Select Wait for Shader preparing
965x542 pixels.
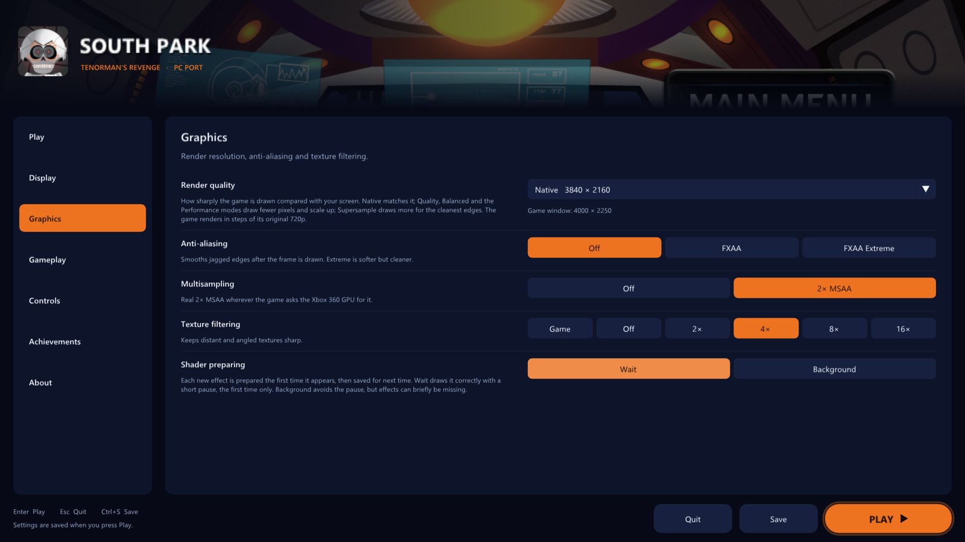(x=628, y=369)
